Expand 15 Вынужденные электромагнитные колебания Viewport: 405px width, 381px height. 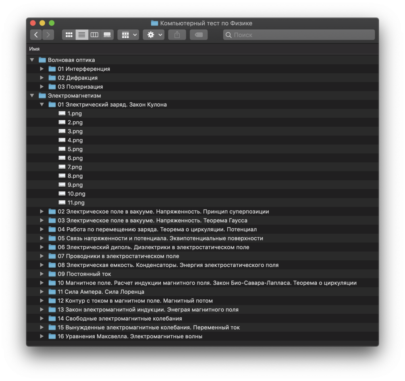(42, 327)
